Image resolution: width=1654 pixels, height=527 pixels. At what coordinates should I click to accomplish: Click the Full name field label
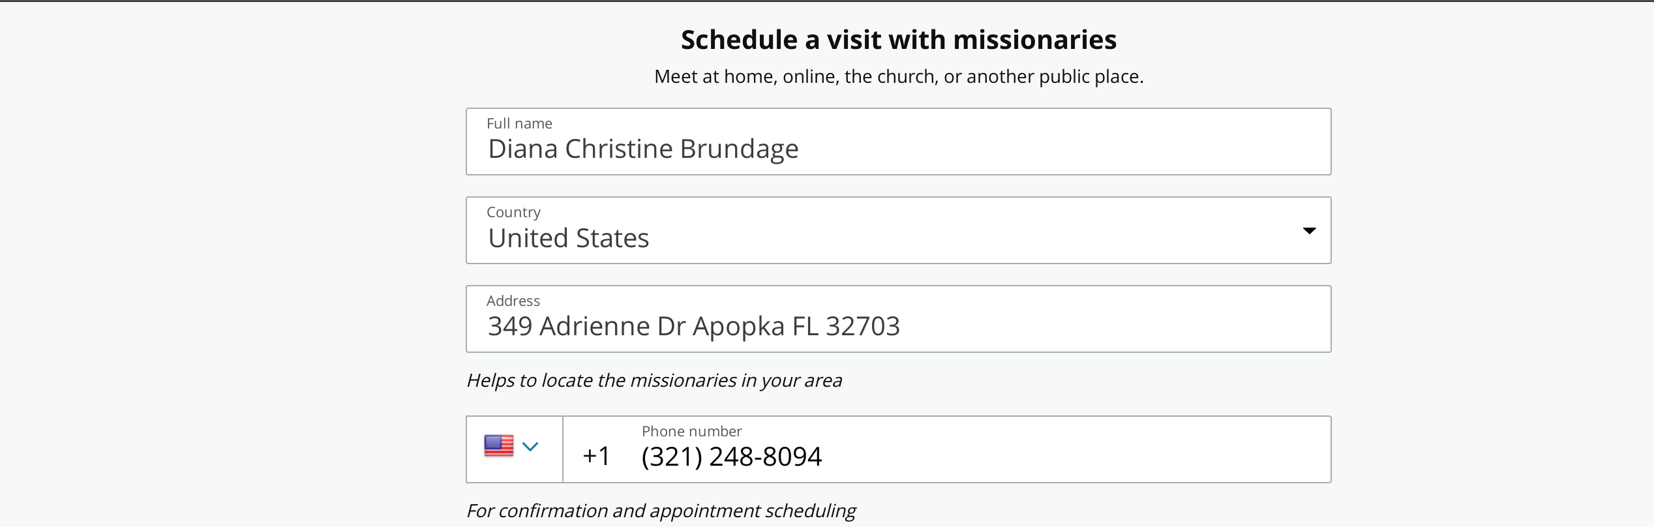tap(519, 123)
